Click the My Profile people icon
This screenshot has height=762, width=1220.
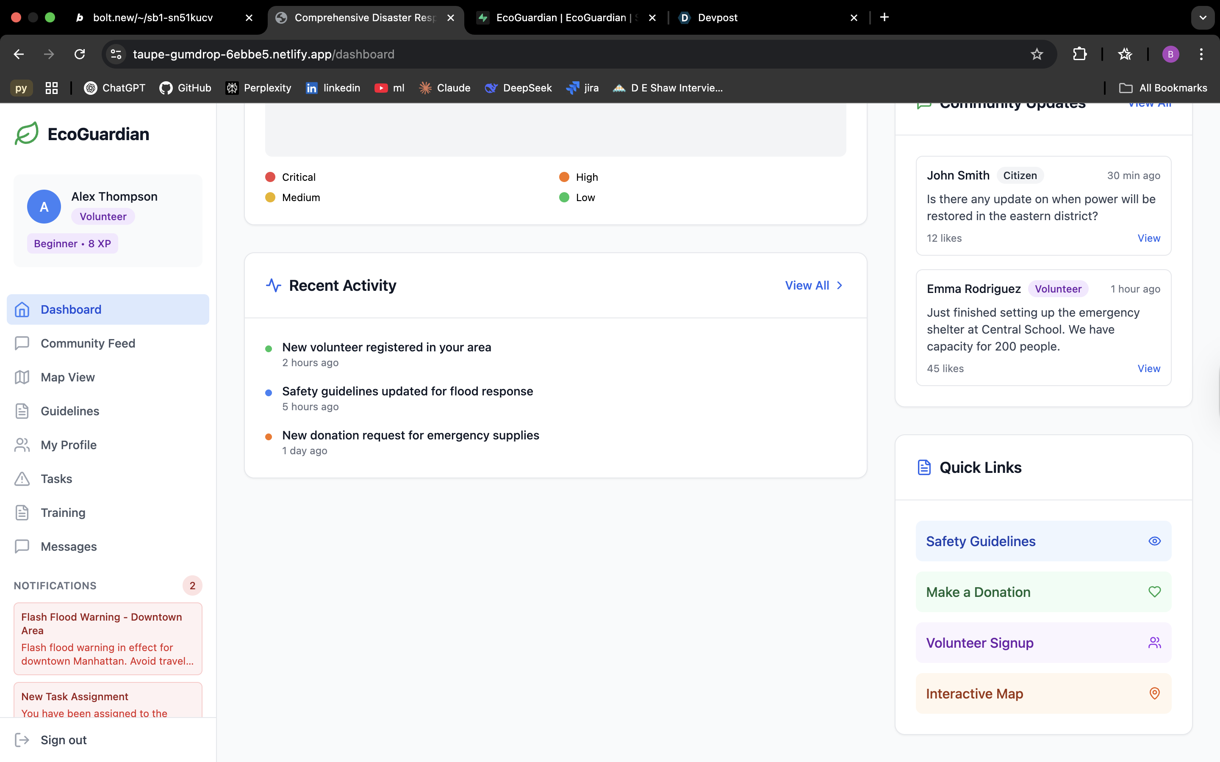coord(22,445)
